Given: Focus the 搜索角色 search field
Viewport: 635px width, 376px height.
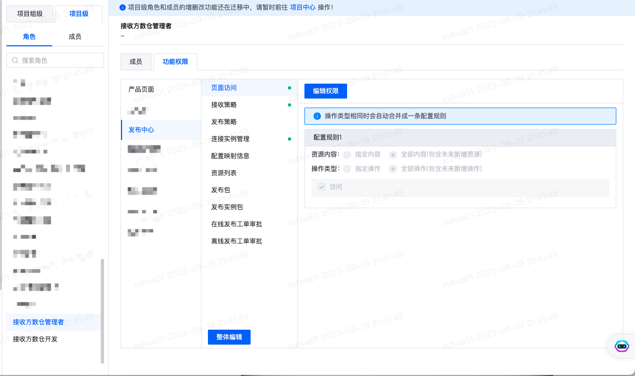Looking at the screenshot, I should pyautogui.click(x=55, y=60).
